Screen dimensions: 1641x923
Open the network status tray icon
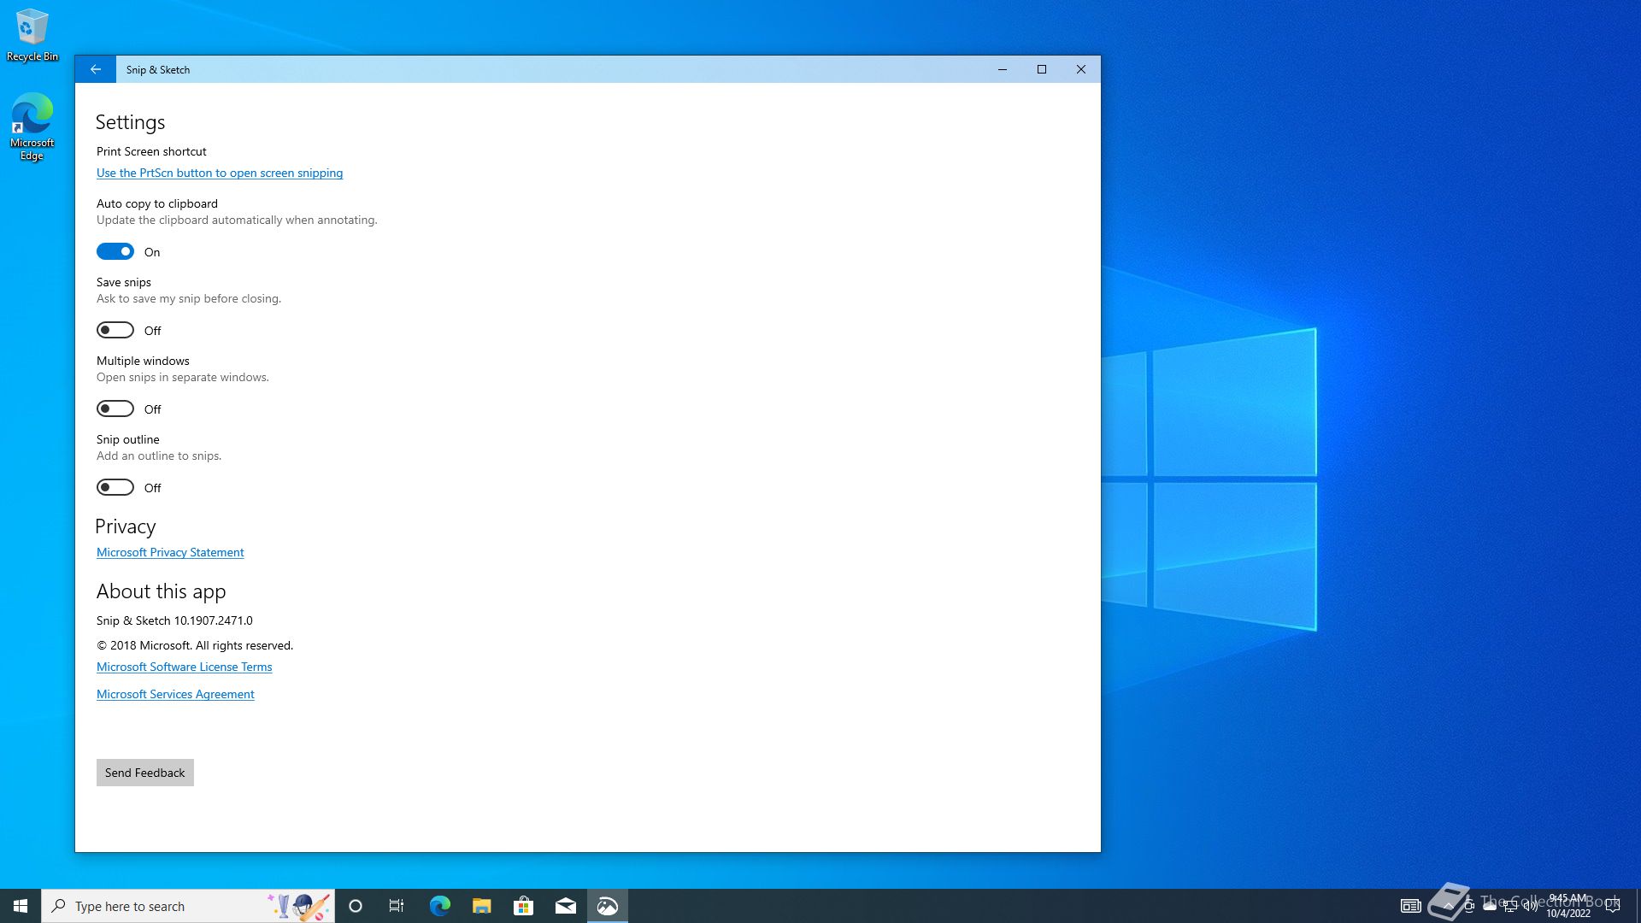[1510, 906]
